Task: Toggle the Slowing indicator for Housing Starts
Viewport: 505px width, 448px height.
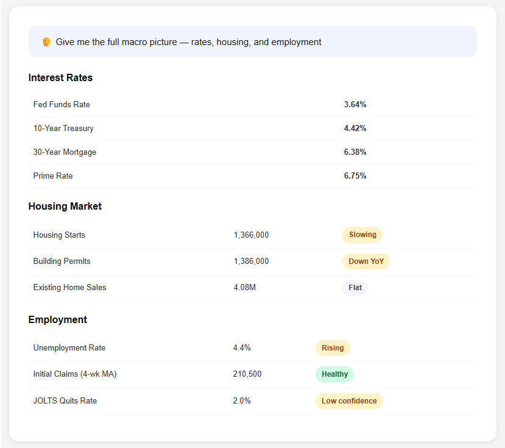Action: (362, 235)
